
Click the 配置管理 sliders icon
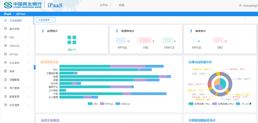tap(5, 97)
